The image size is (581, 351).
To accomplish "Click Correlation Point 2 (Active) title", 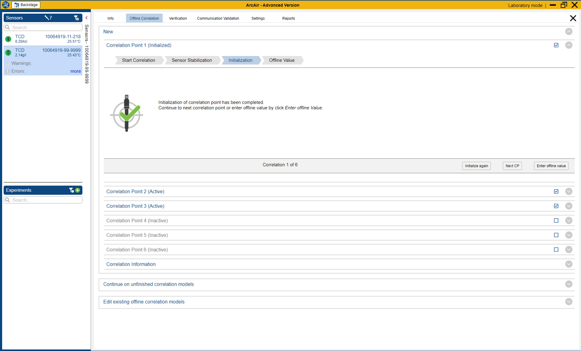I will (135, 192).
